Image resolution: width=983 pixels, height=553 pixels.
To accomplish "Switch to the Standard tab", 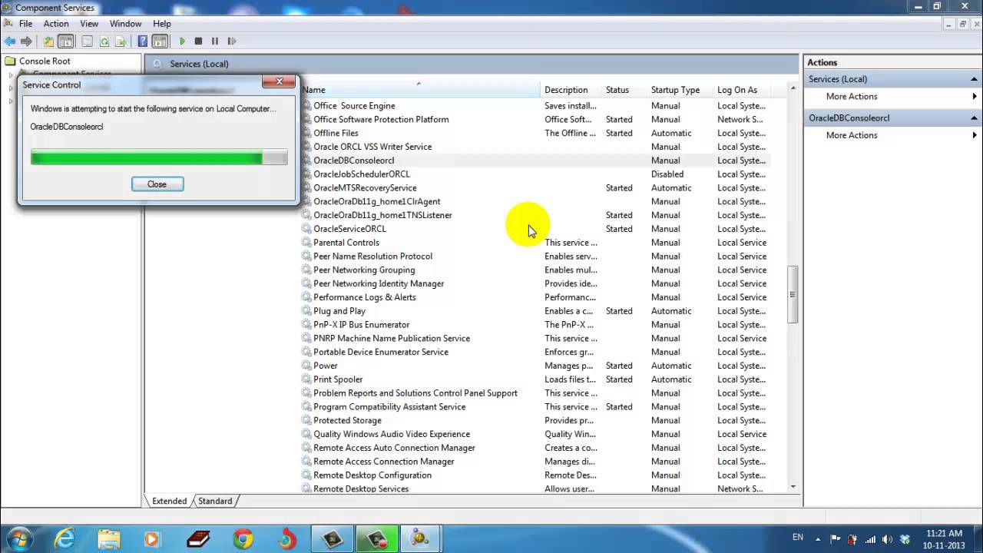I will tap(215, 501).
